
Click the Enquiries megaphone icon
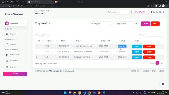pyautogui.click(x=7, y=34)
